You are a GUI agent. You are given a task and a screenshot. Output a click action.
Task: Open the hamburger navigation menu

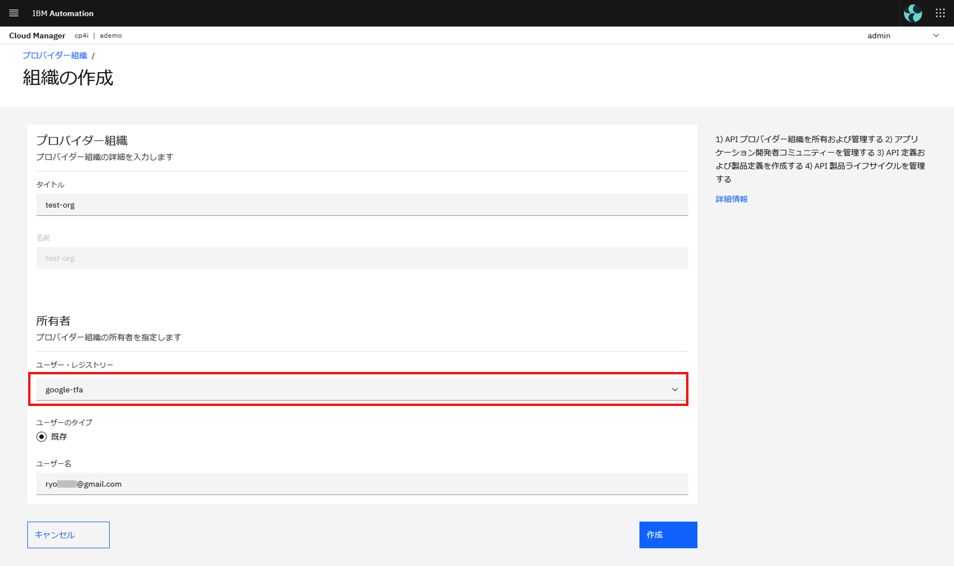14,13
